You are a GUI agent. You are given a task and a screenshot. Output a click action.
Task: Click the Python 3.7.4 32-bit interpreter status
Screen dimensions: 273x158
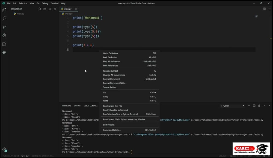[11, 156]
